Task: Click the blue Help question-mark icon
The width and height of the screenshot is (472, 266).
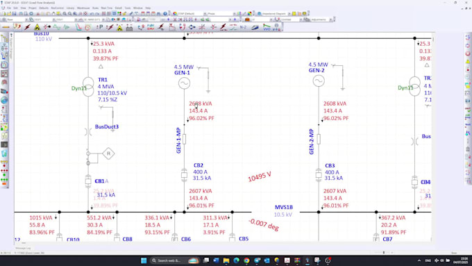Action: (165, 14)
